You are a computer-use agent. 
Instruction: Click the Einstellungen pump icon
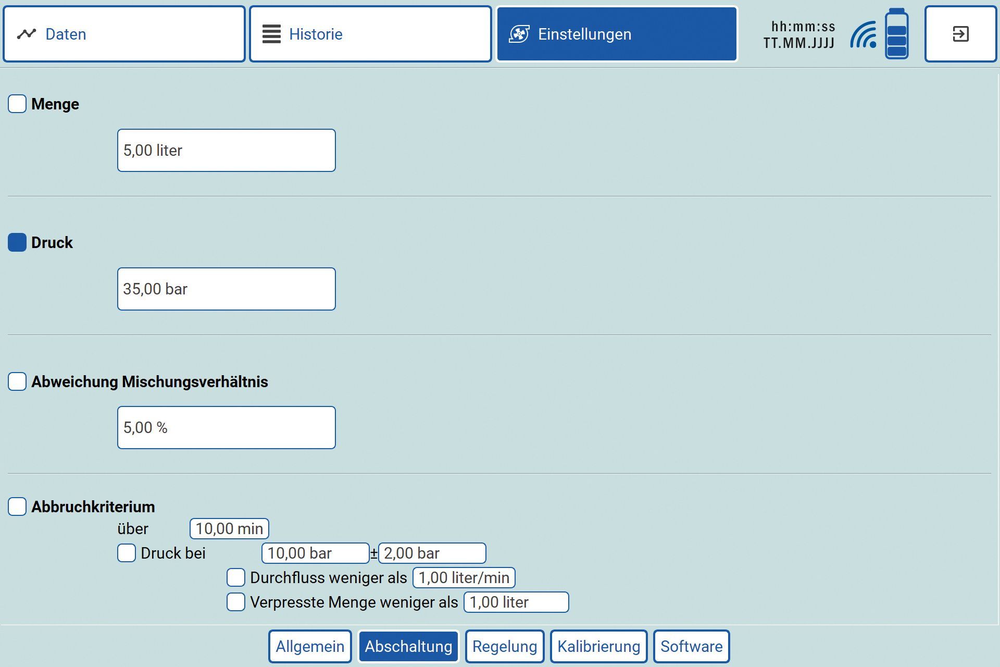(x=519, y=34)
